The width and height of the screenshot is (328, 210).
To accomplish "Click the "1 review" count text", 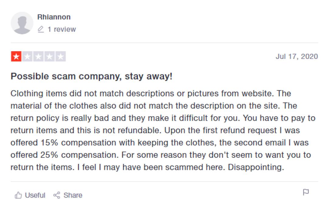I will [x=62, y=29].
